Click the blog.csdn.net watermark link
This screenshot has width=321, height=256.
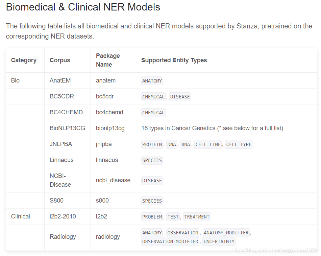[x=274, y=250]
